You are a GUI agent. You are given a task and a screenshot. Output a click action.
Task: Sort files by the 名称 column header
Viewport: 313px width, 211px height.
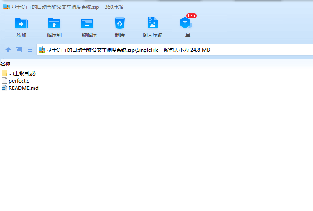(5, 64)
